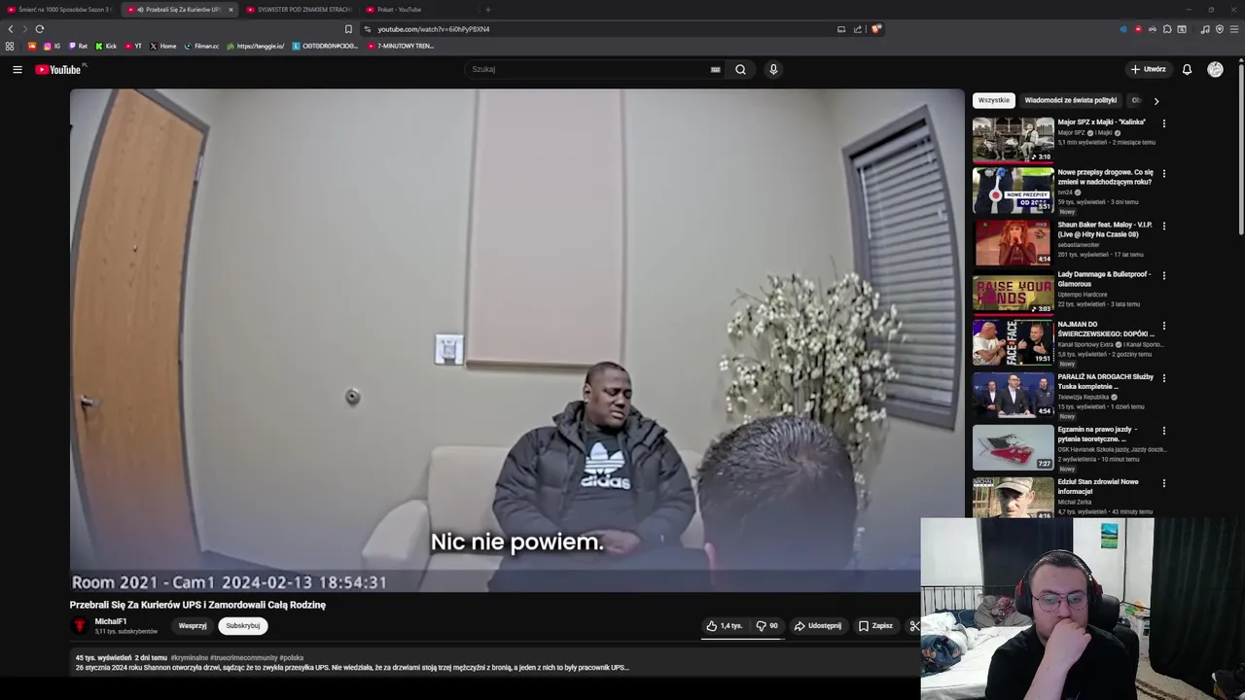
Task: Options menu for Nowe przepisy drogowe video
Action: point(1163,173)
